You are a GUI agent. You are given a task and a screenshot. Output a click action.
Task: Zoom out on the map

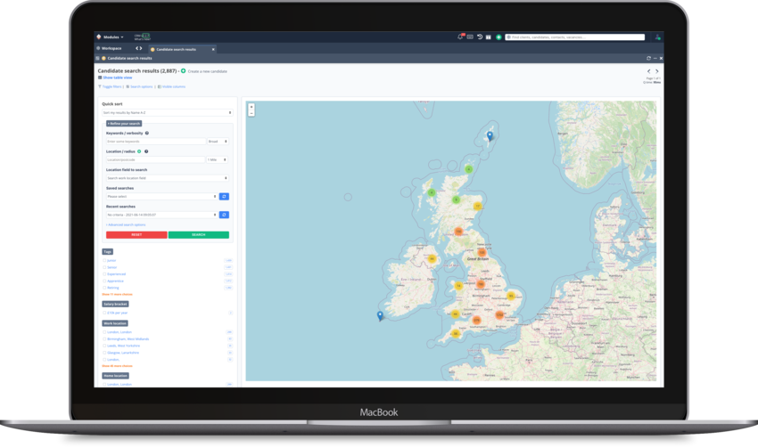251,113
